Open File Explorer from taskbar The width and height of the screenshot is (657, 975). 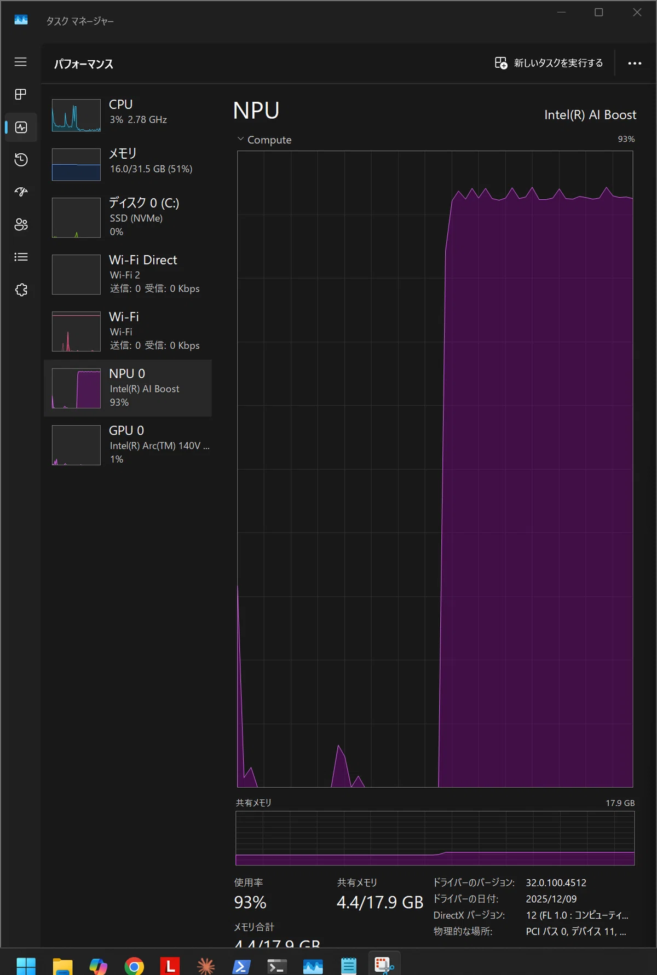(62, 966)
